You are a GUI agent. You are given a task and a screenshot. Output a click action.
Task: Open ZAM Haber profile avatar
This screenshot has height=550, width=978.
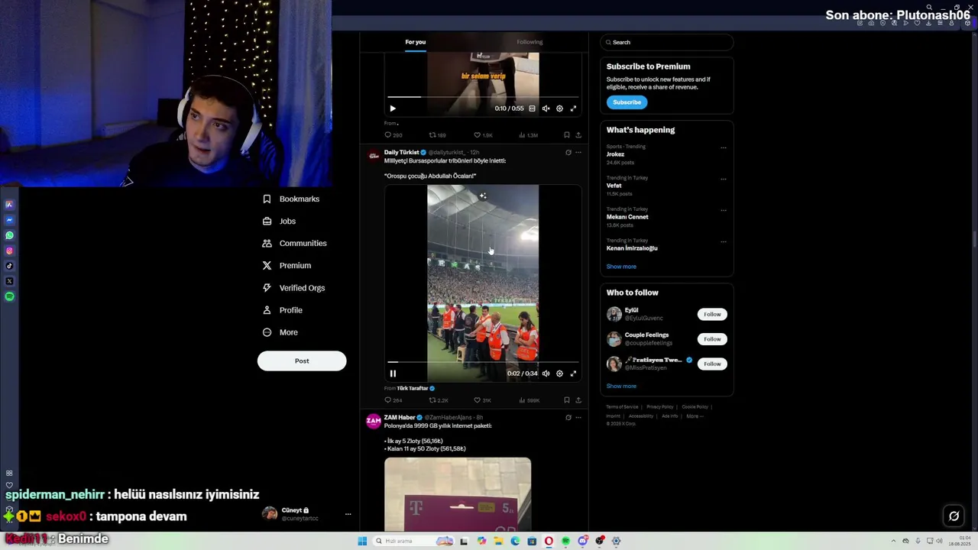click(x=374, y=421)
